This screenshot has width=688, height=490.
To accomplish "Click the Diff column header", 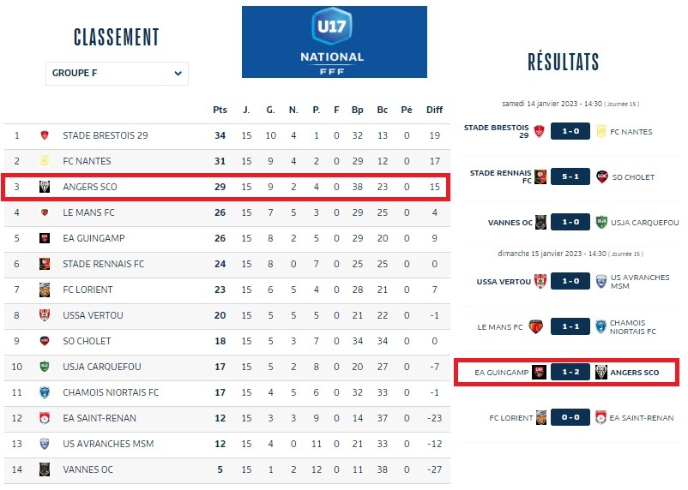I will click(x=434, y=110).
